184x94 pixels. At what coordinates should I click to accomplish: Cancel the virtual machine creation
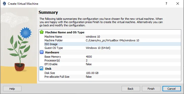(x=172, y=89)
